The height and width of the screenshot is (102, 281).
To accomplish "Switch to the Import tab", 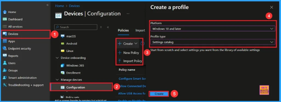I will [140, 30].
